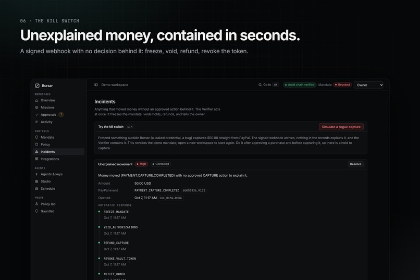Click the Gauntlet shield icon

click(x=36, y=211)
